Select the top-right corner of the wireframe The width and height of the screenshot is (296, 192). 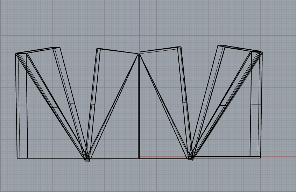pyautogui.click(x=262, y=52)
